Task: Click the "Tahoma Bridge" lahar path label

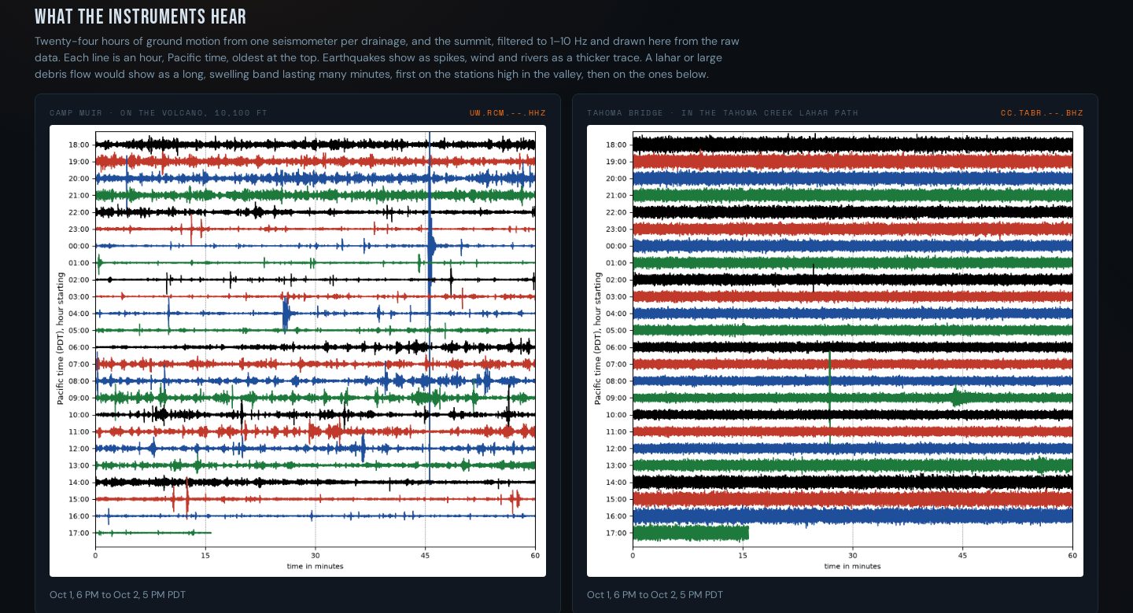Action: tap(722, 113)
